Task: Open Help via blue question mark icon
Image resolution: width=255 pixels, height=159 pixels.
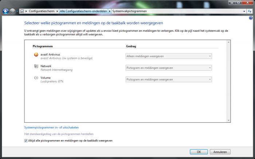Action: click(x=251, y=18)
